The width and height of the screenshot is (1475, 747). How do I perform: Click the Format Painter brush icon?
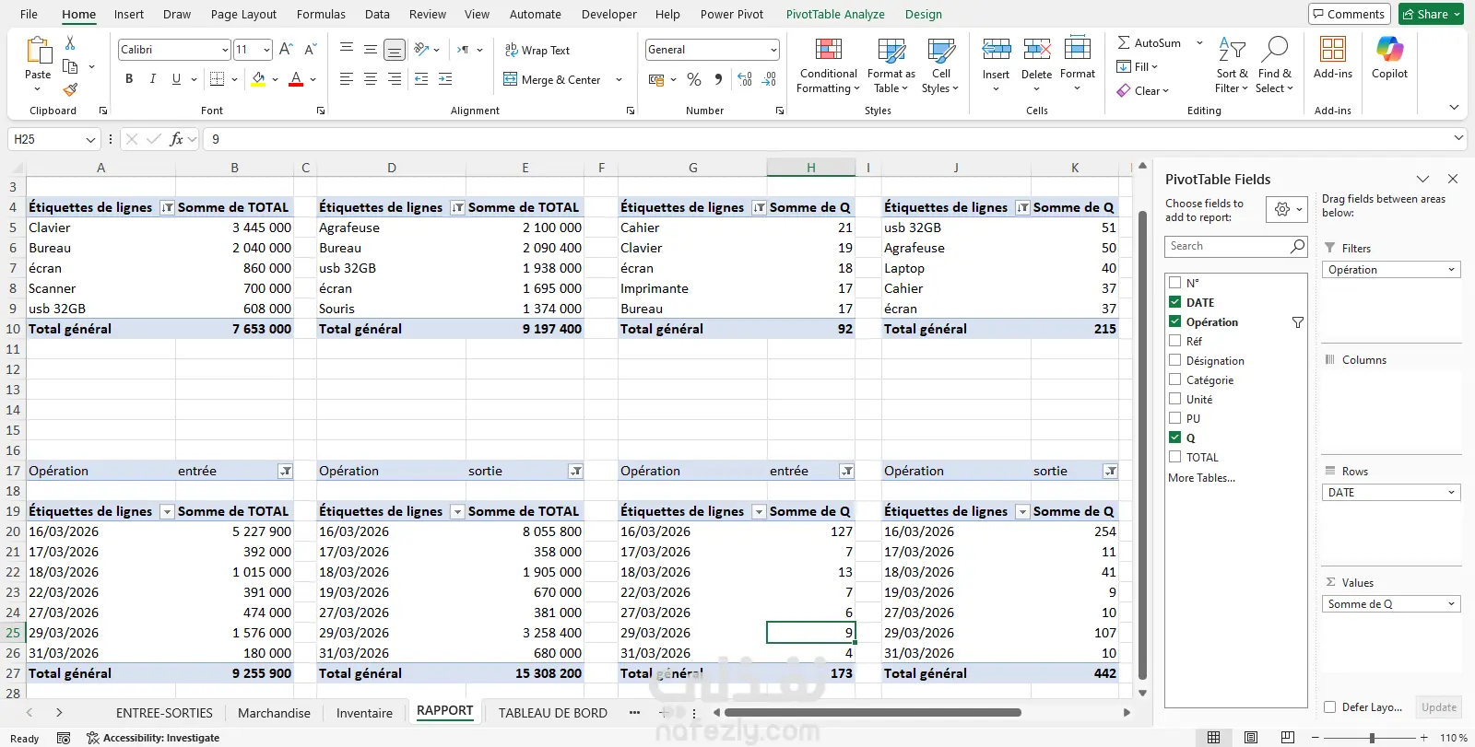(70, 89)
